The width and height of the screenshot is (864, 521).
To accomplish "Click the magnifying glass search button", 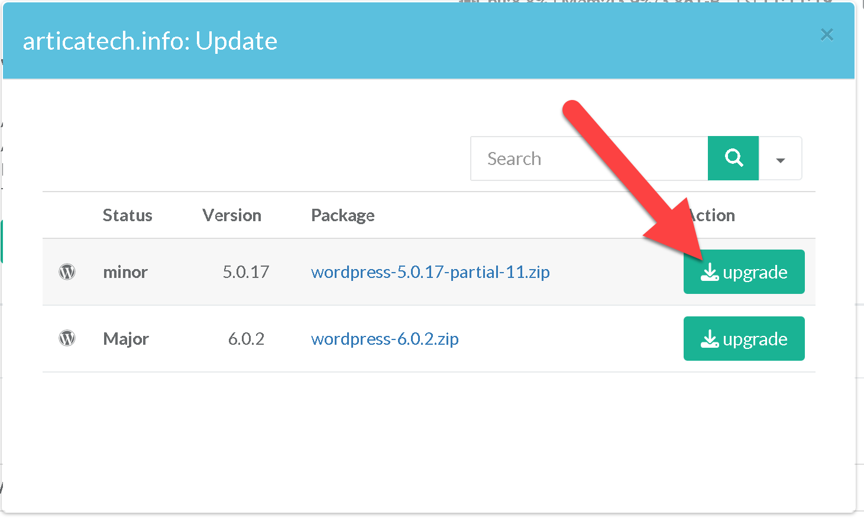I will click(x=733, y=158).
